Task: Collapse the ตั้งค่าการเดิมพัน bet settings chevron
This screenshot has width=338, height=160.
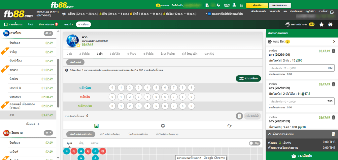Action: (x=270, y=134)
